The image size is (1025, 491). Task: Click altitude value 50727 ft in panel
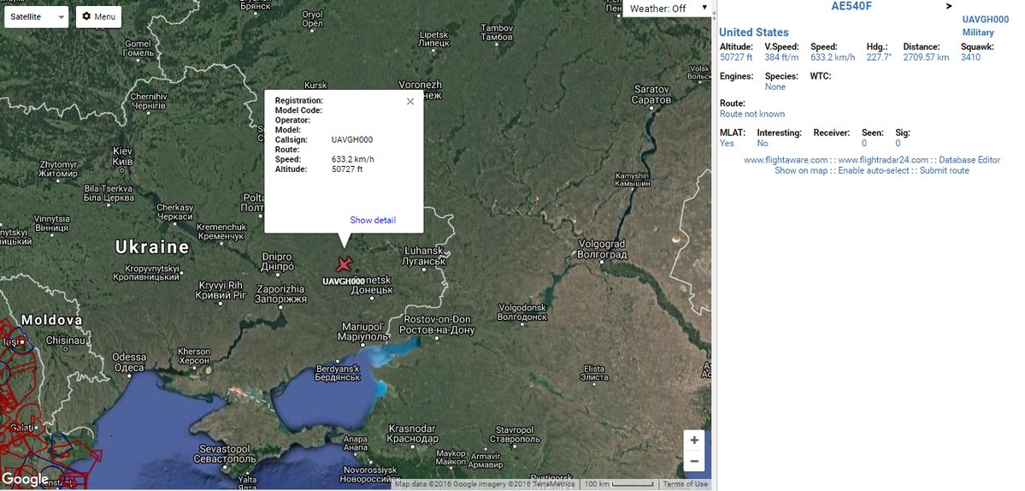coord(736,57)
